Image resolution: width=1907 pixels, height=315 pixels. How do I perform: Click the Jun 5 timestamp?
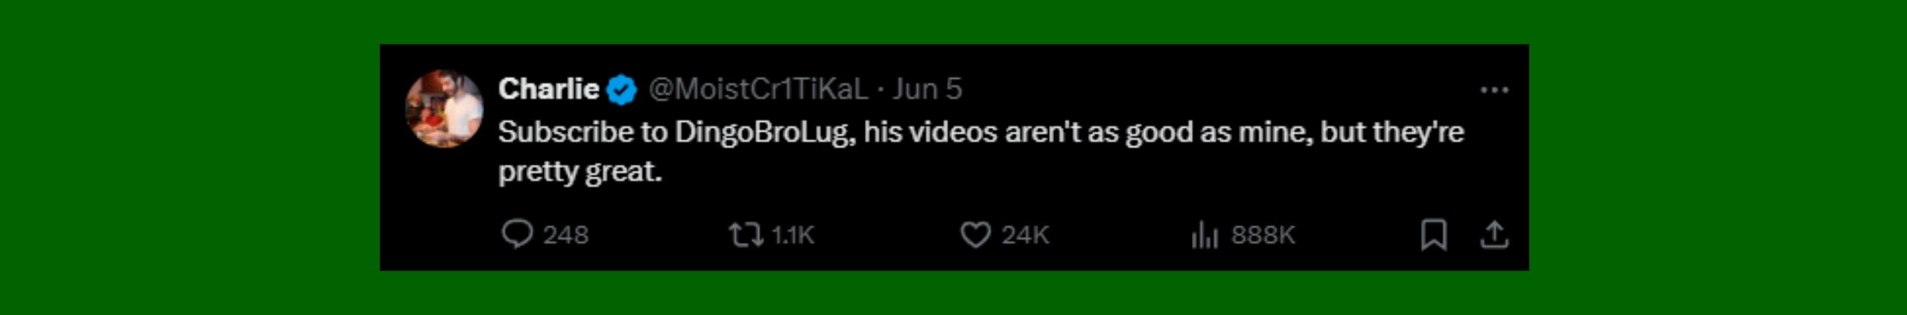[927, 89]
